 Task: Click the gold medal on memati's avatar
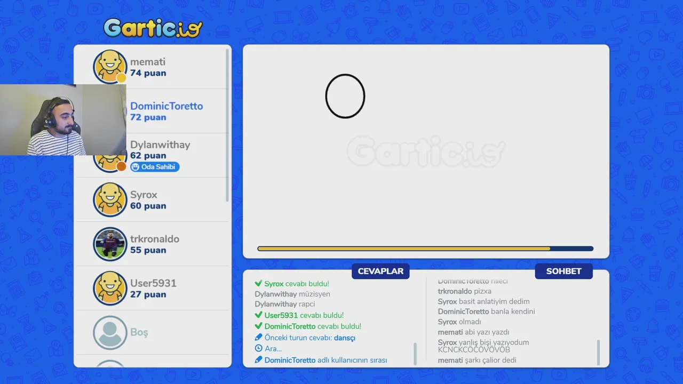point(121,78)
